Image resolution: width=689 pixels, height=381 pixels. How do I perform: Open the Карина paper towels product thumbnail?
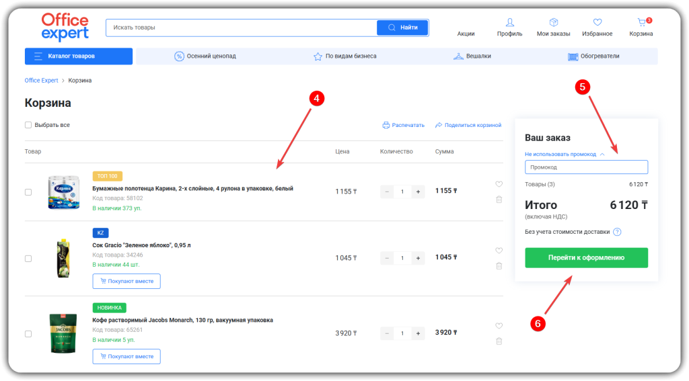point(64,192)
